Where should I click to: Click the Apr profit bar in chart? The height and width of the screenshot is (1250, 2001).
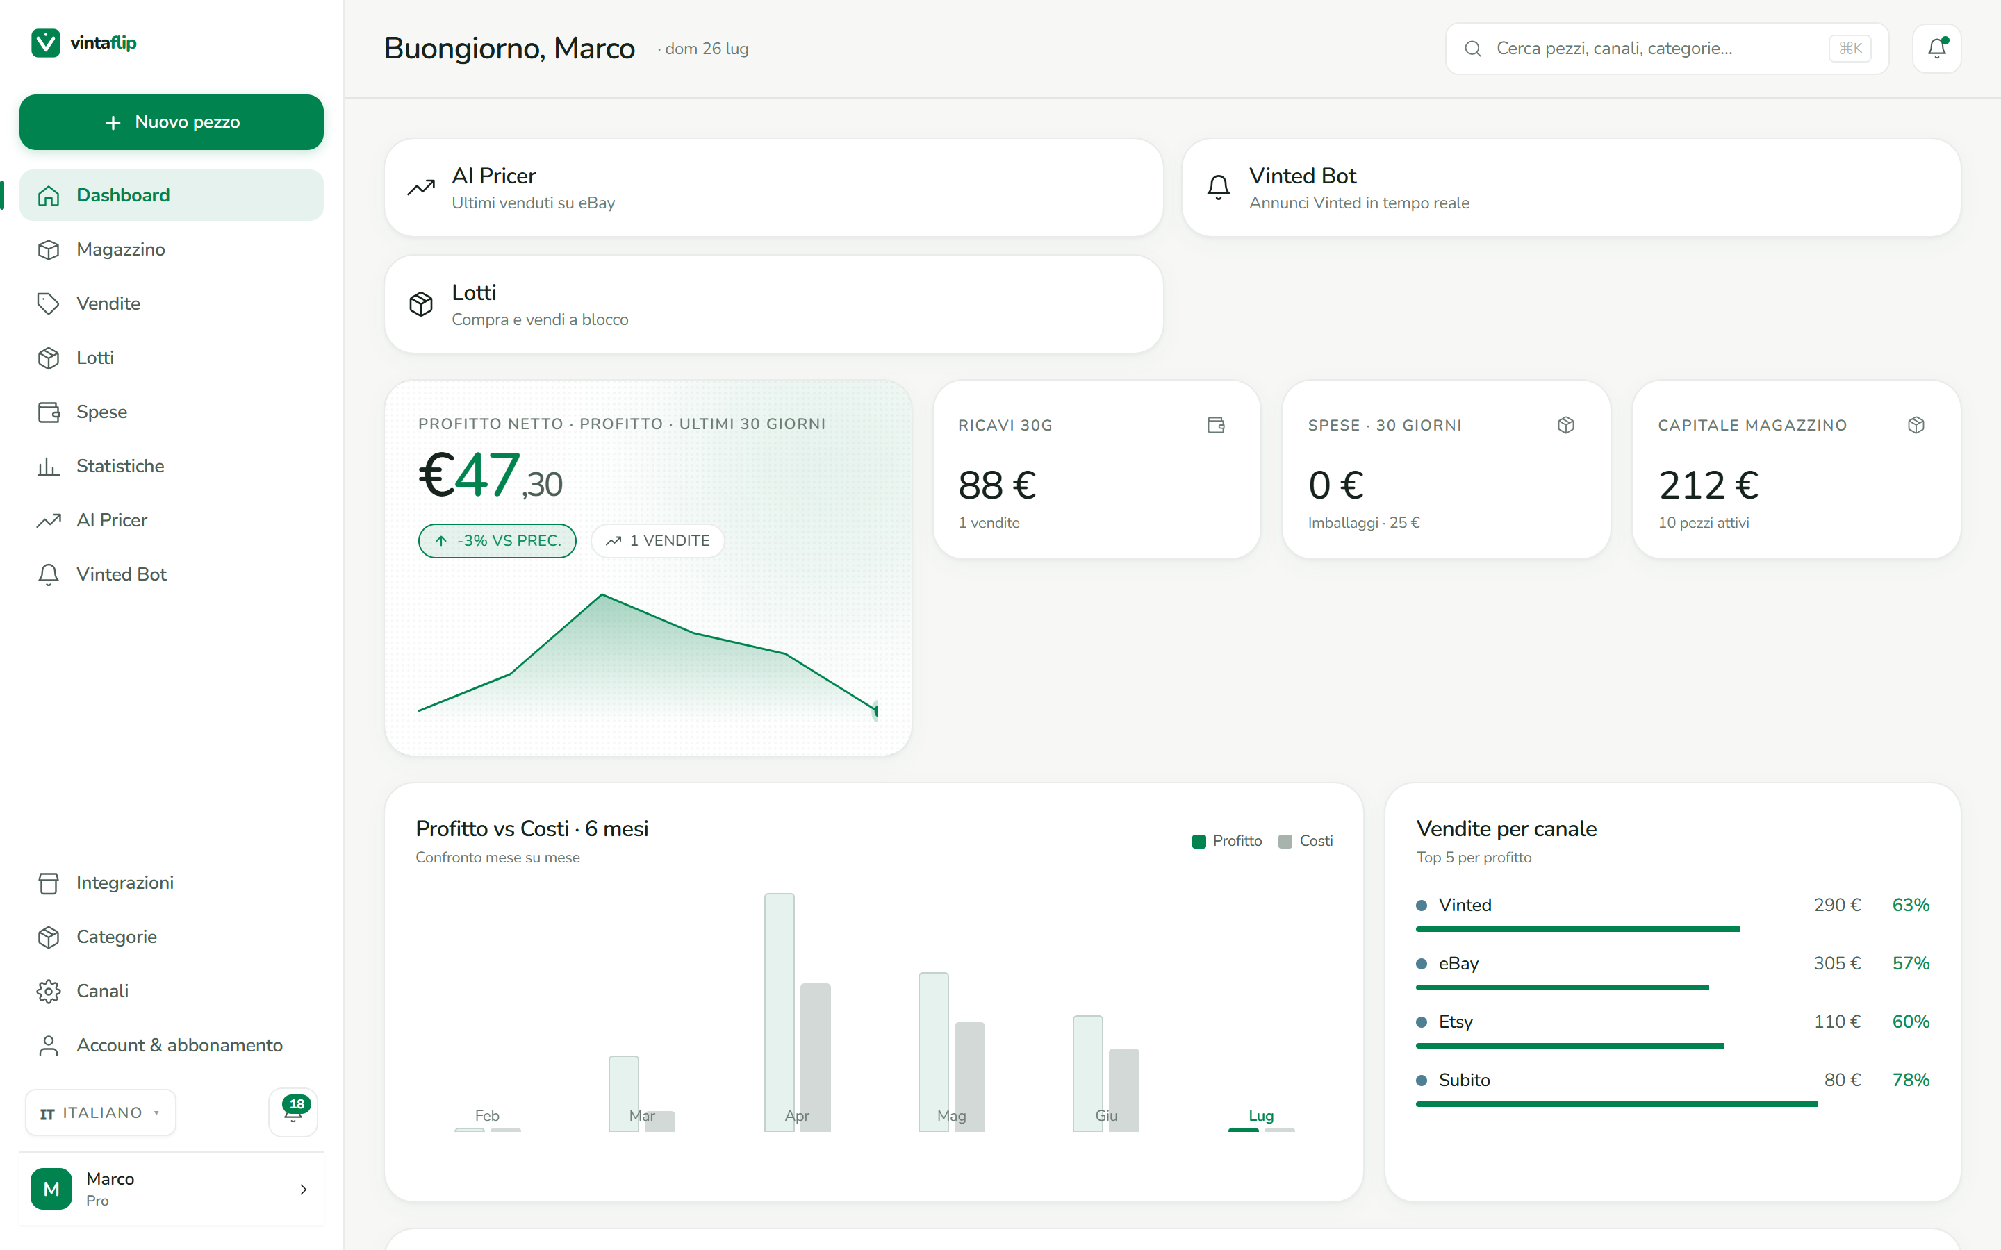click(x=779, y=1012)
